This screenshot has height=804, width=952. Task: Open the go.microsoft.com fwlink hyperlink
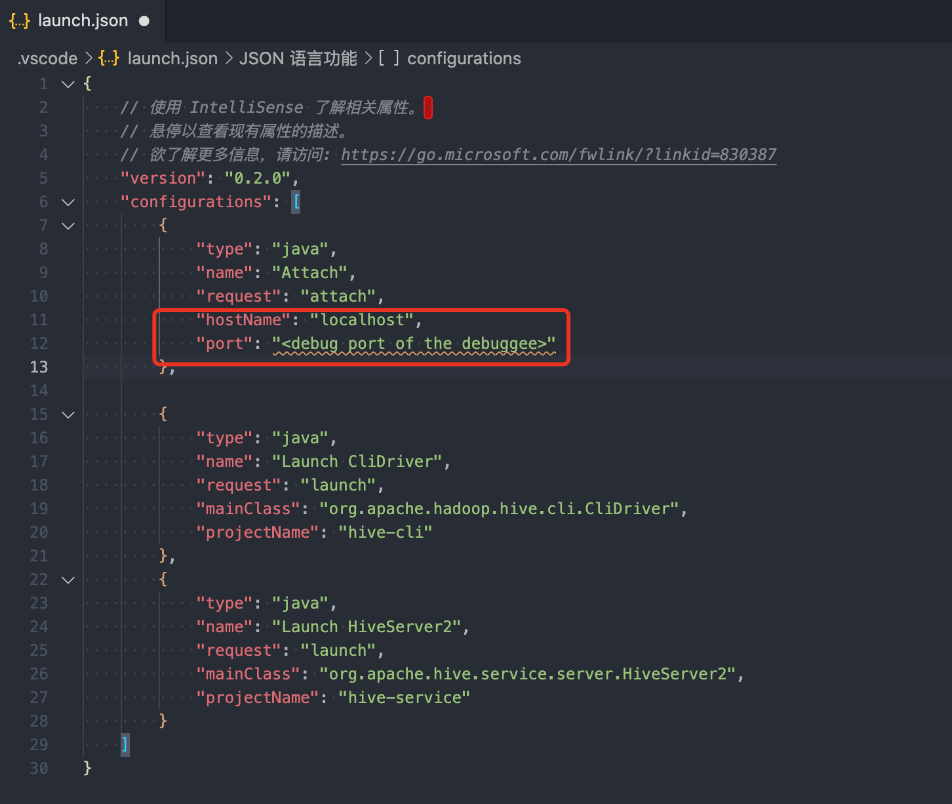(558, 155)
